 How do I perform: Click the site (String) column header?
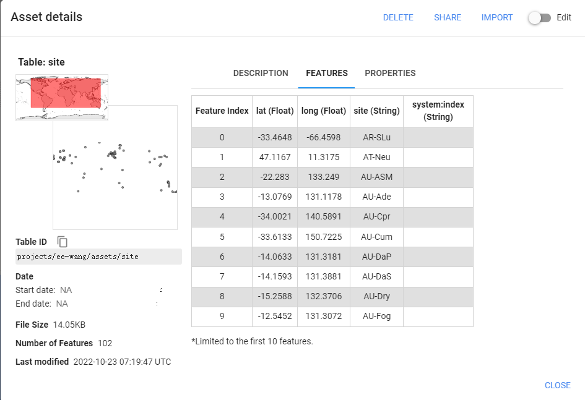tap(376, 111)
